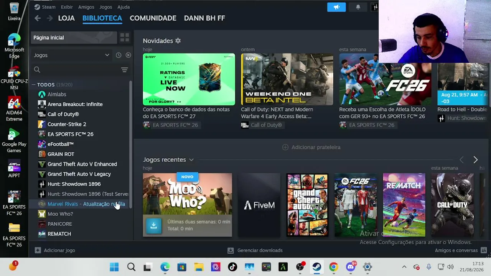Switch to the BIBLIOTECA tab
Image resolution: width=491 pixels, height=276 pixels.
102,18
